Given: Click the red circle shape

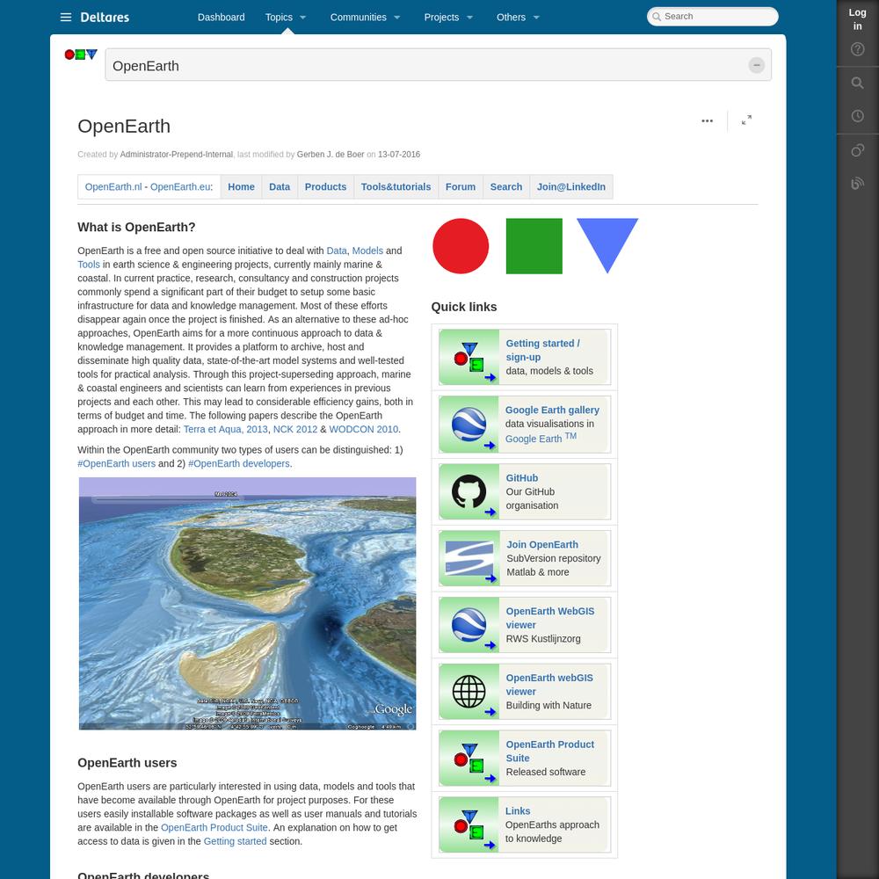Looking at the screenshot, I should tap(461, 246).
